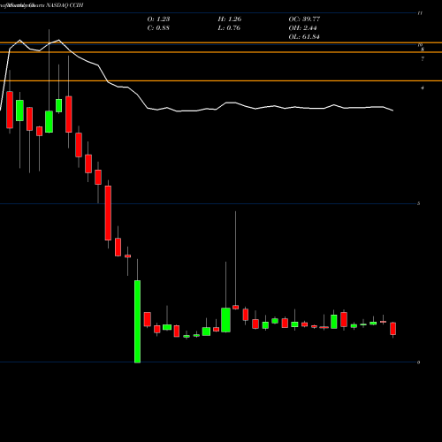
Task: Click the price axis label 0
Action: [418, 362]
